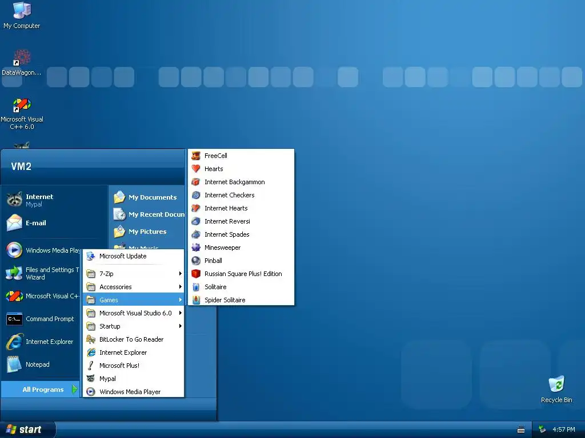Click the on-screen keyboard tray icon

click(x=521, y=429)
